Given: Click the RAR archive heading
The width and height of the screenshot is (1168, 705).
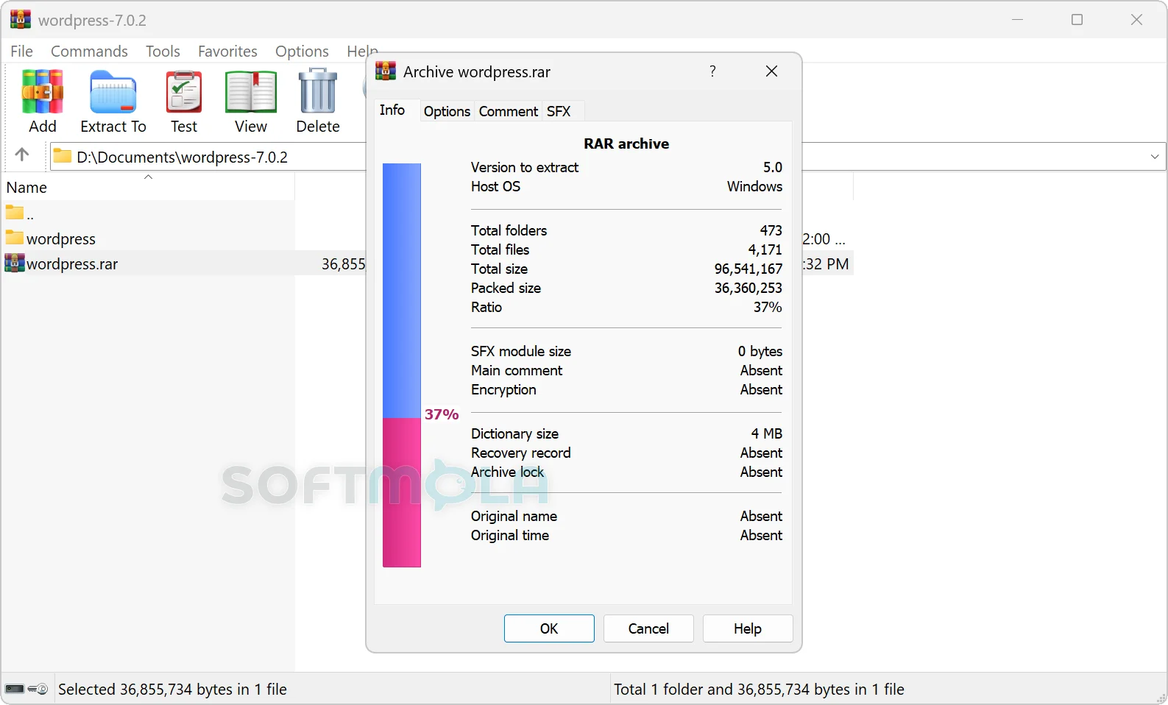Looking at the screenshot, I should (x=626, y=144).
